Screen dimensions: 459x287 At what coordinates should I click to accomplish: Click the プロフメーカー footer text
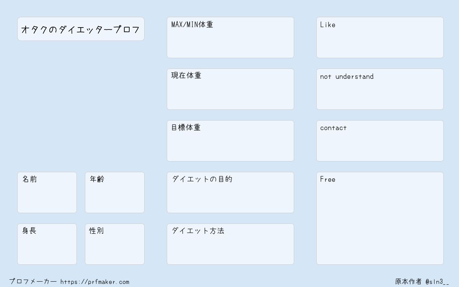(x=33, y=282)
